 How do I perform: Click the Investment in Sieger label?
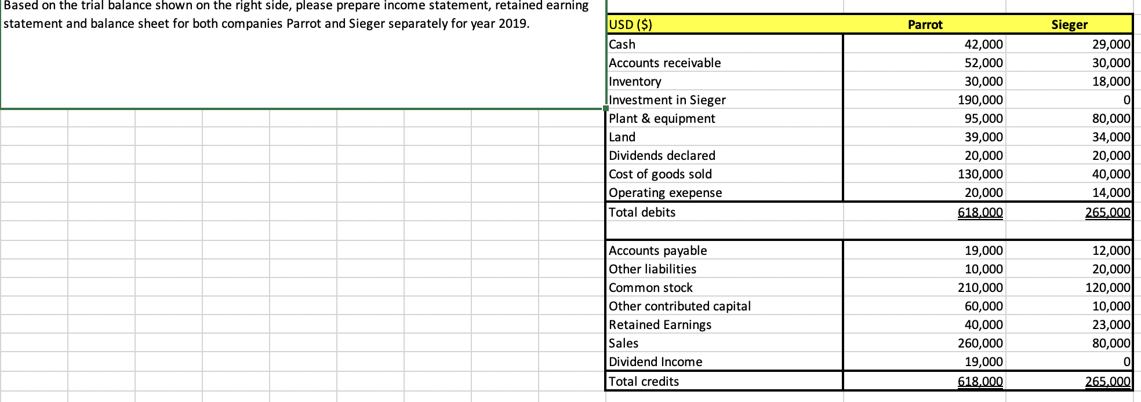(667, 100)
